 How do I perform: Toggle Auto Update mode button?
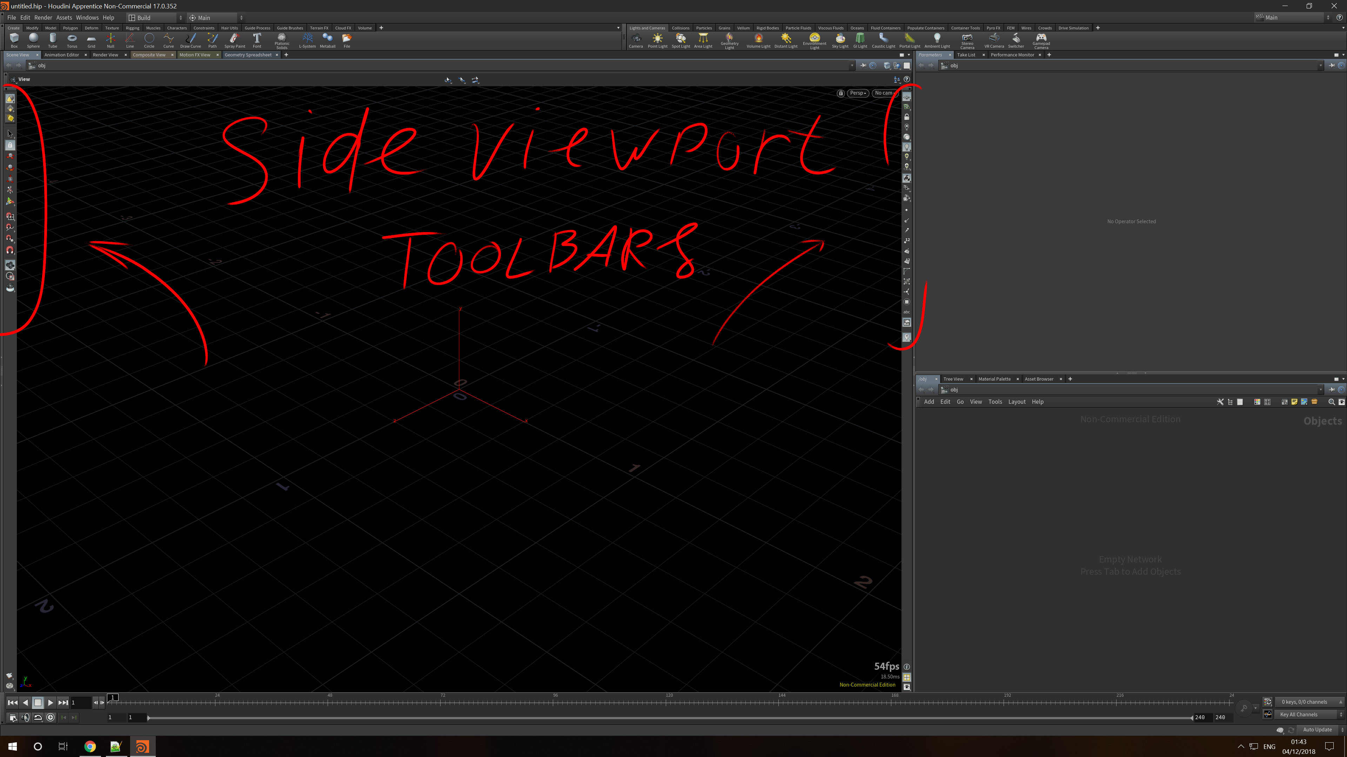(x=1317, y=729)
